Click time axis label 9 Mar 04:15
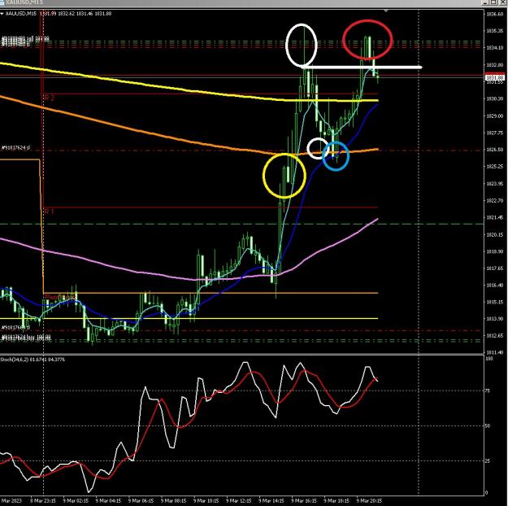This screenshot has height=506, width=508. pos(108,501)
